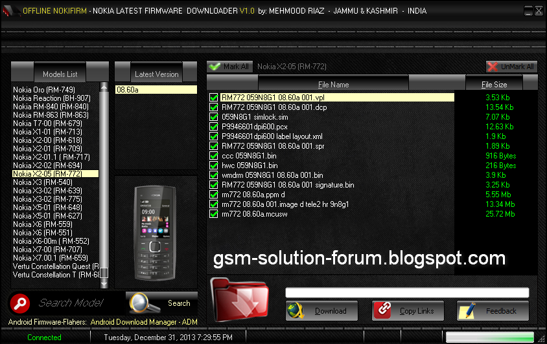Click the Connected status text

tap(44, 337)
